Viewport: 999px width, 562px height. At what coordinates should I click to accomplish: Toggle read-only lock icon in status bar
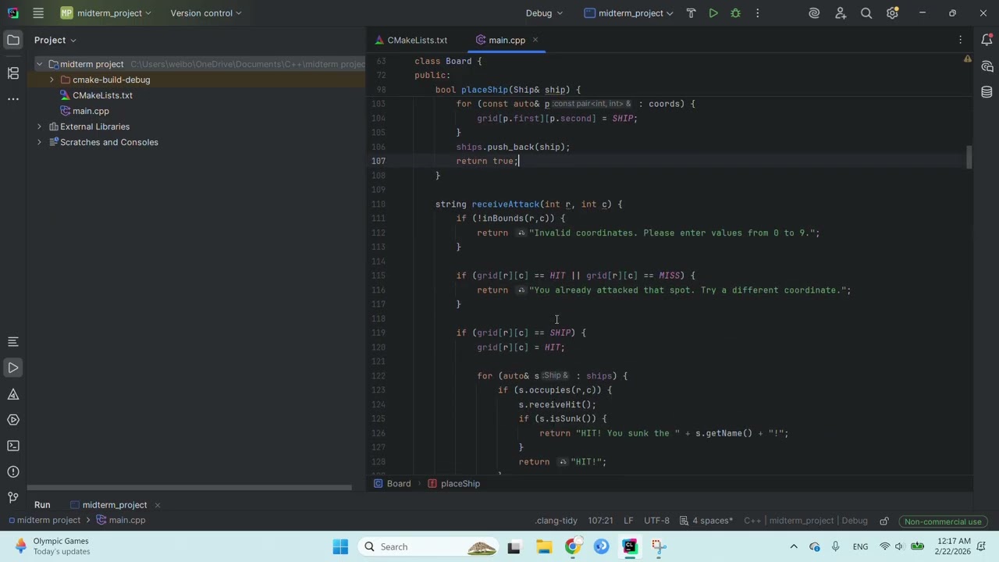(884, 521)
